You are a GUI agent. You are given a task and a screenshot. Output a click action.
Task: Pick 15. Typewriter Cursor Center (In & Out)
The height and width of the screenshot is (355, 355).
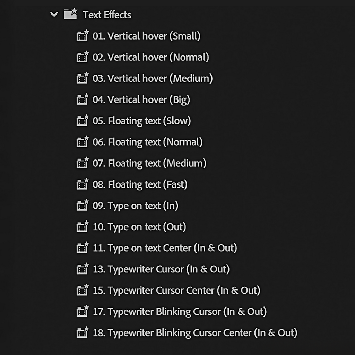[176, 290]
